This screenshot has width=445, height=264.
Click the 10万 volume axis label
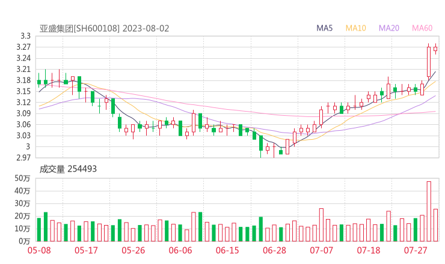22,229
